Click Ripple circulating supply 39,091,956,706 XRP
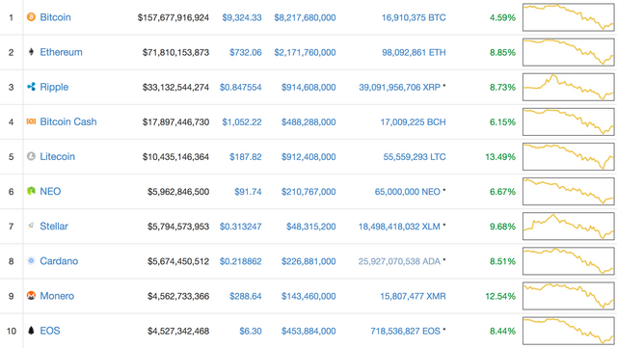Image resolution: width=617 pixels, height=348 pixels. coord(399,87)
